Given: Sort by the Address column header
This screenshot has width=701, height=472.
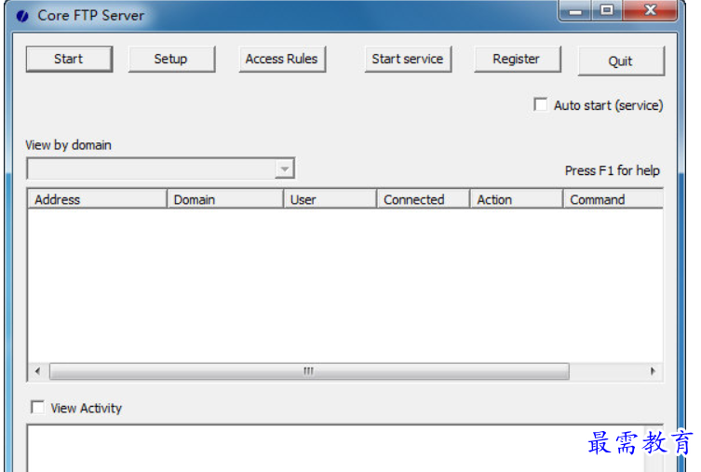Looking at the screenshot, I should pos(98,199).
